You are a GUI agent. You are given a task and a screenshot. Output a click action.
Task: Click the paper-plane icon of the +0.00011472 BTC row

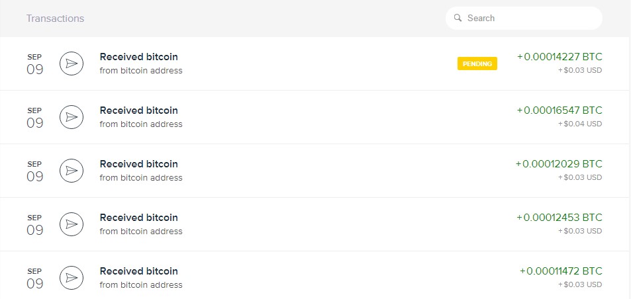[71, 278]
